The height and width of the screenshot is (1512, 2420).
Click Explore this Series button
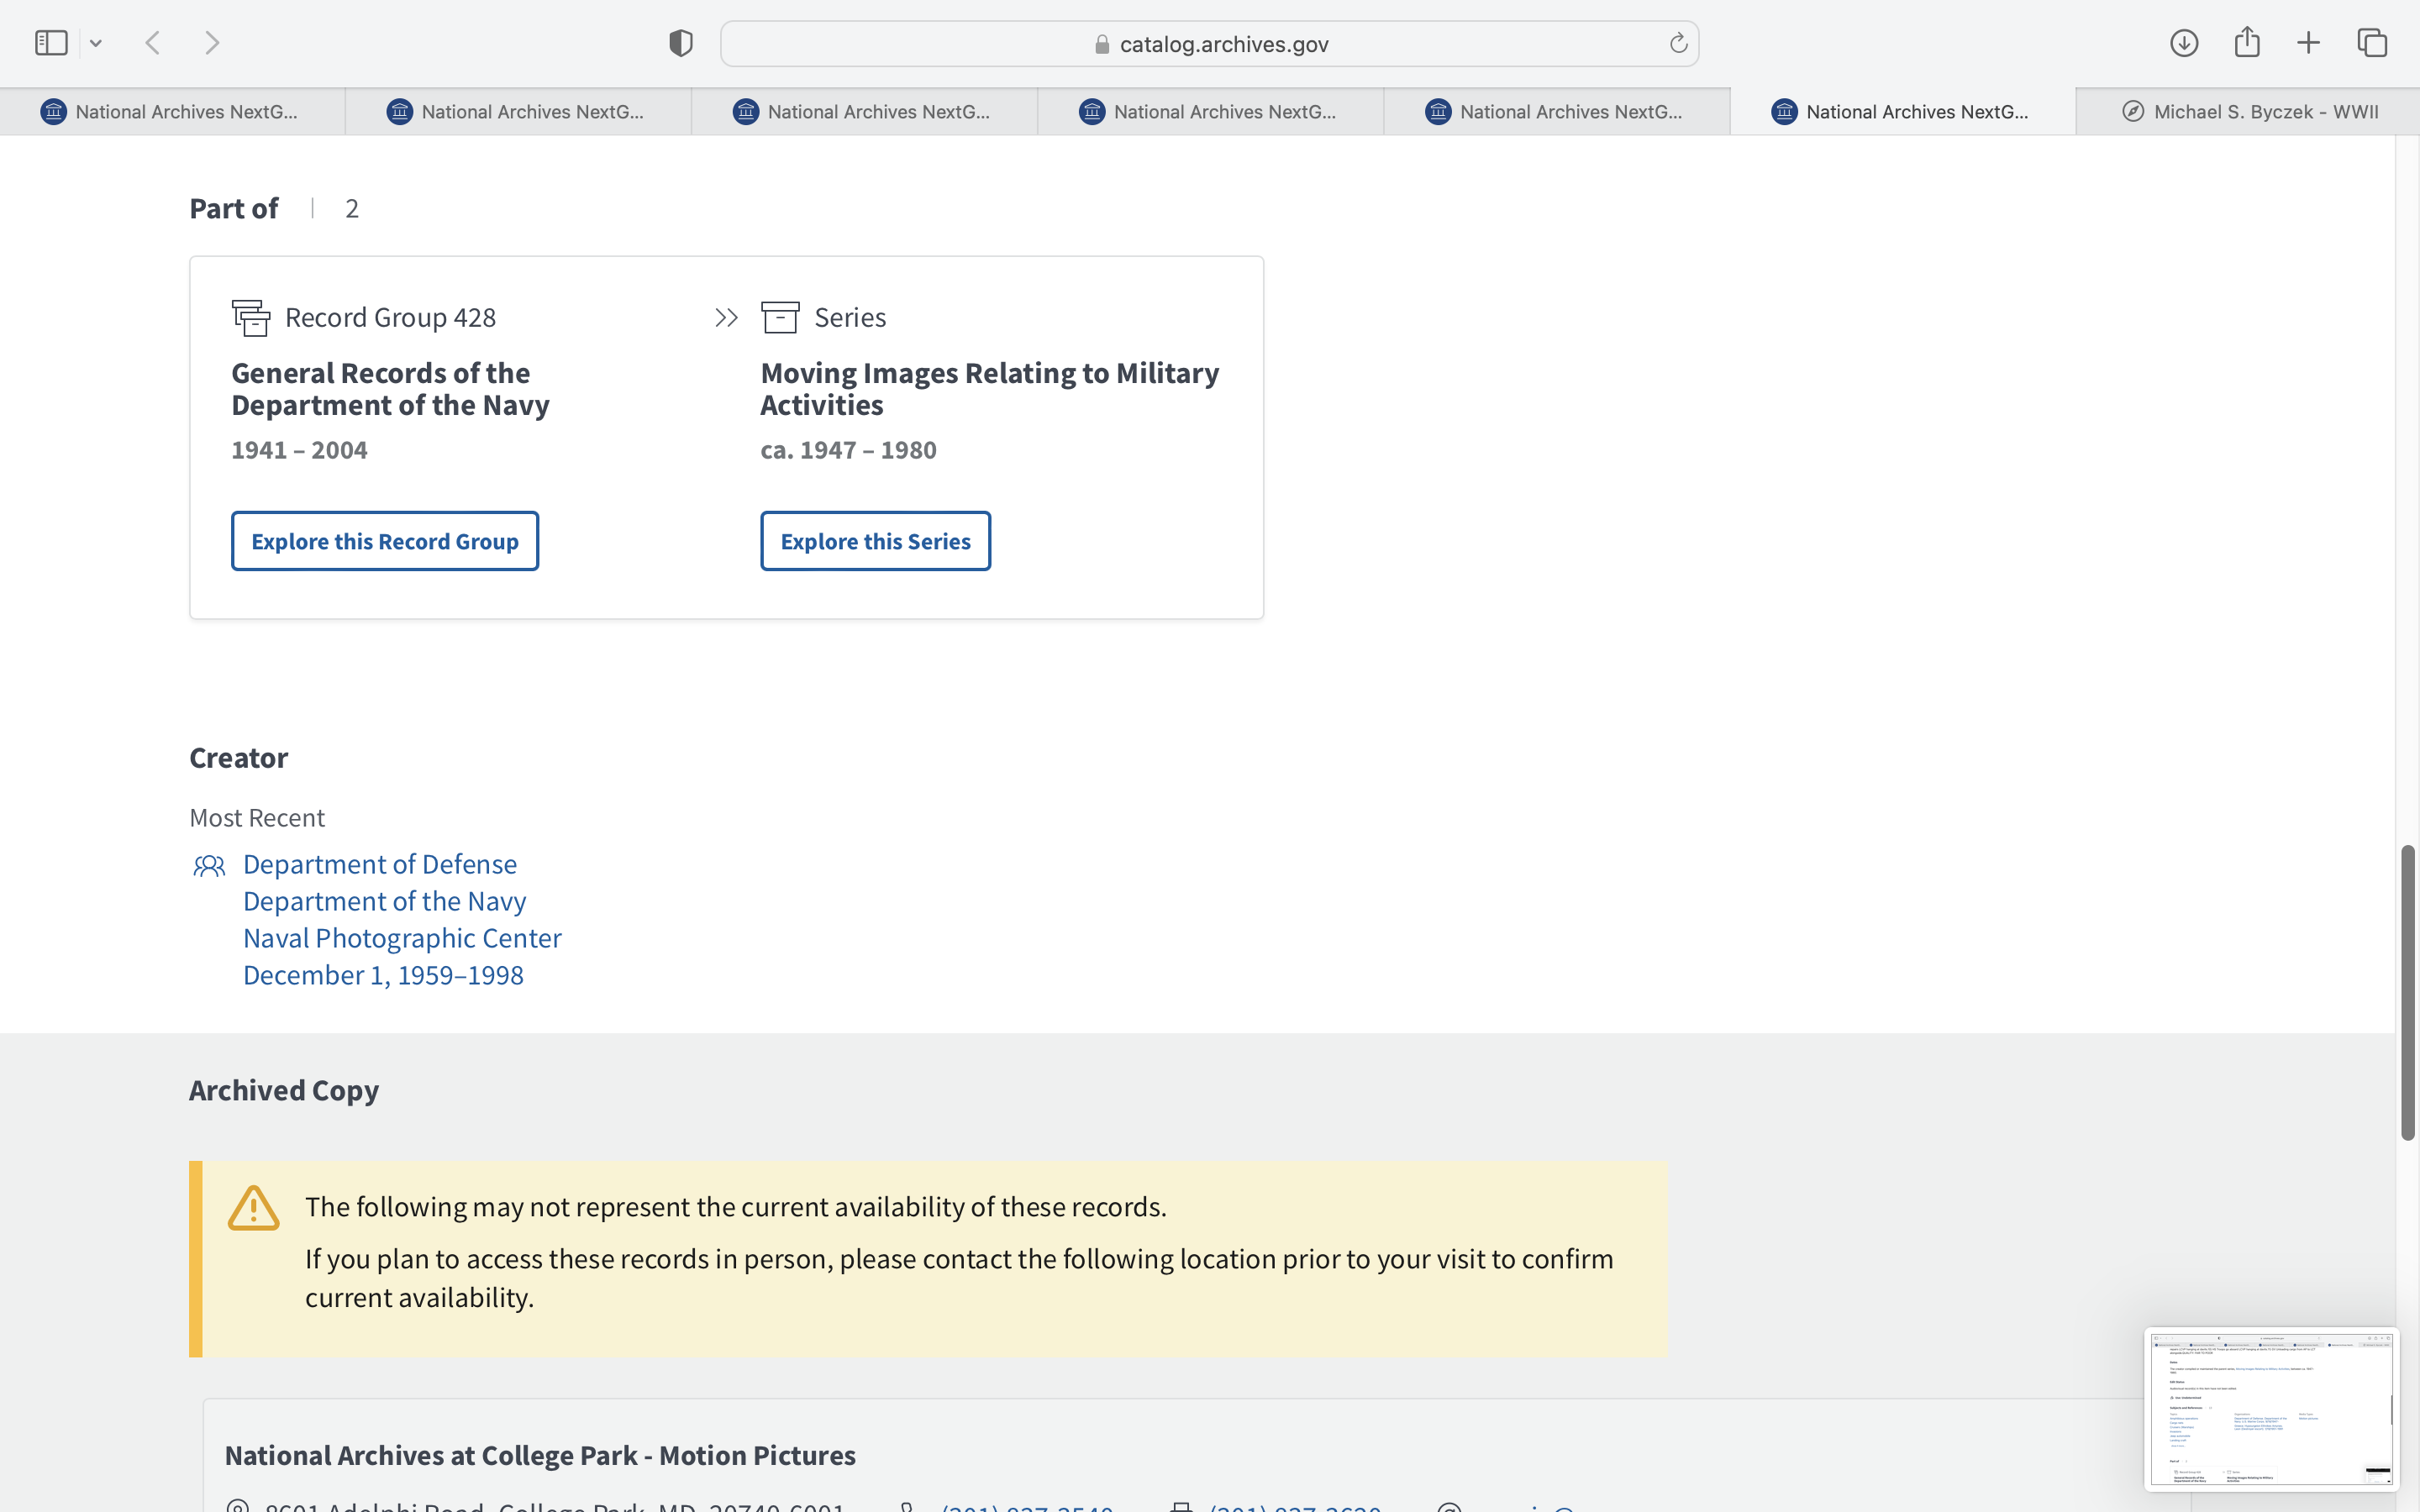pos(875,541)
